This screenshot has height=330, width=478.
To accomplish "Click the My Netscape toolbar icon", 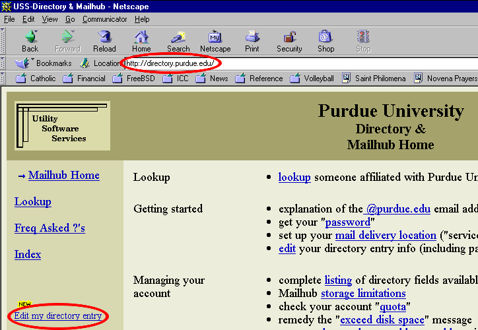I will click(x=215, y=37).
